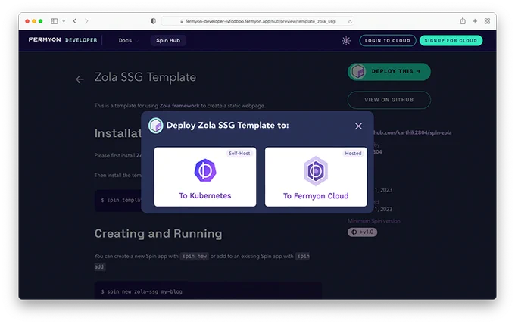Close the deploy dialog with the X

coord(358,126)
